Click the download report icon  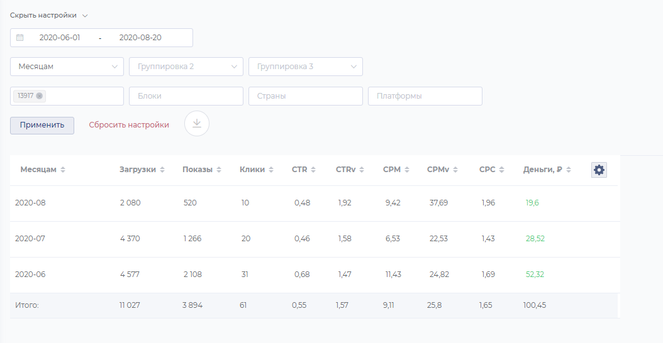[197, 124]
